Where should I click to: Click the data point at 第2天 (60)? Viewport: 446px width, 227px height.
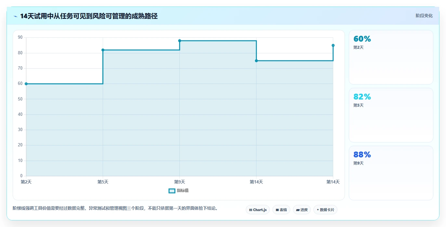pyautogui.click(x=26, y=84)
